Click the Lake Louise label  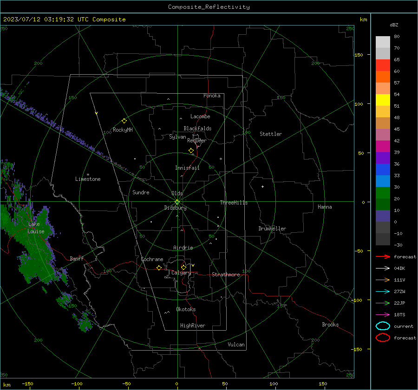click(36, 228)
